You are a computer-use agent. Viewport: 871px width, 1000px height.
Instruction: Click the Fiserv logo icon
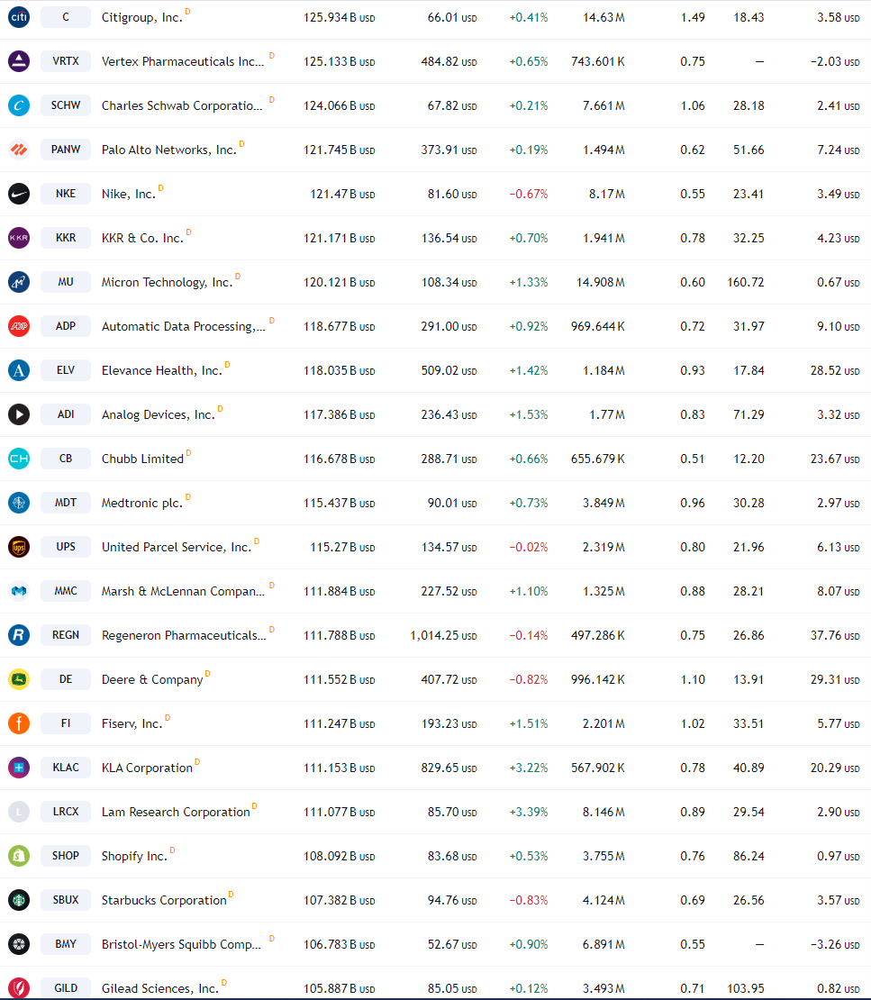pos(19,723)
